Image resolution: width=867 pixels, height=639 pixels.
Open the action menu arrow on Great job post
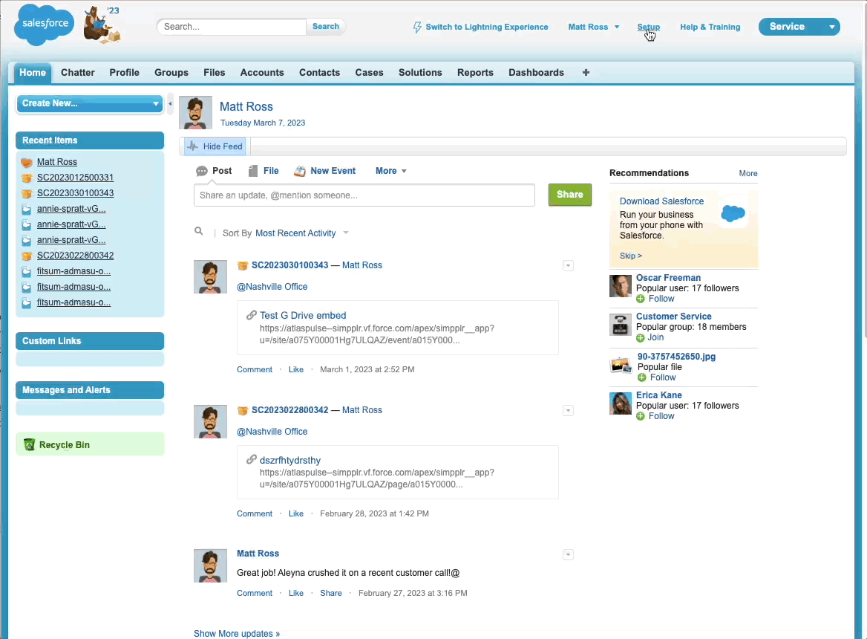(568, 555)
